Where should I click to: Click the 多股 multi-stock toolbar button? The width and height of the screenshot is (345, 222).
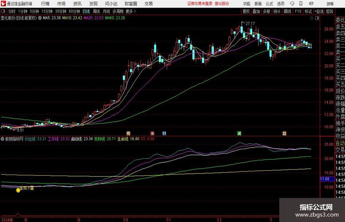click(x=267, y=11)
